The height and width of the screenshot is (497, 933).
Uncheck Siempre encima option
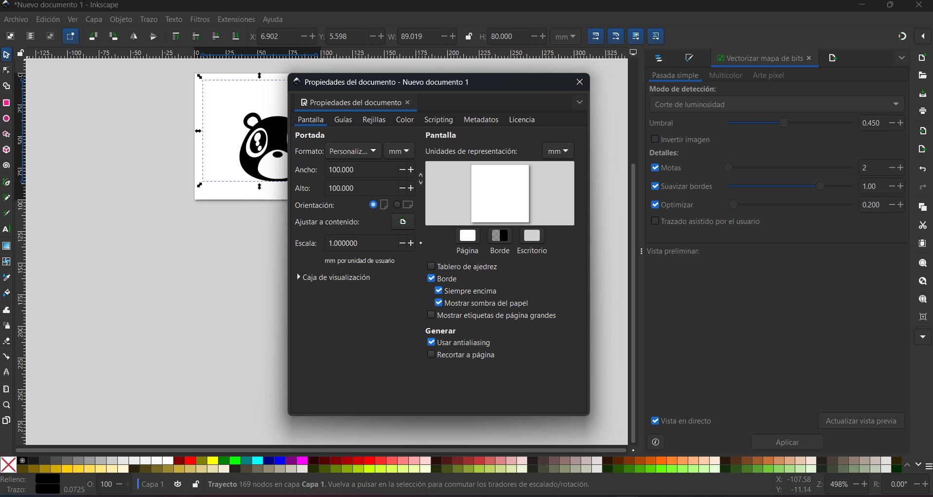439,291
